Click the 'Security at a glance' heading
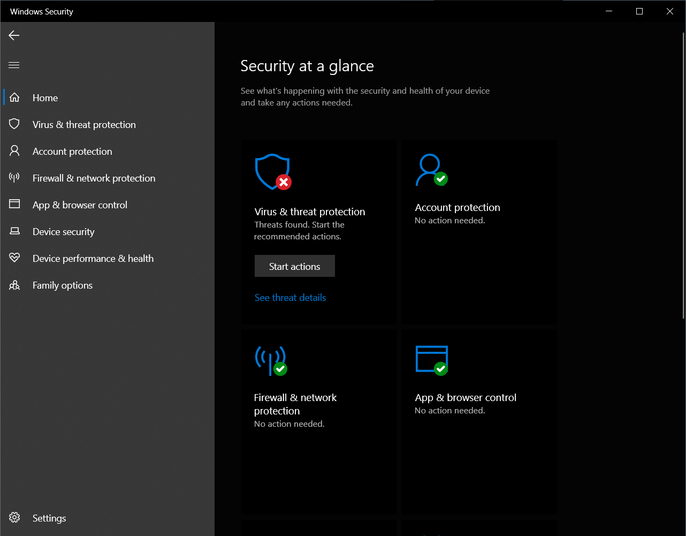The height and width of the screenshot is (536, 686). tap(307, 66)
